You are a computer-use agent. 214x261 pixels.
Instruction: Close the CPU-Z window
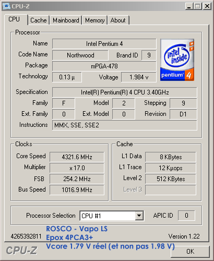click(x=207, y=6)
